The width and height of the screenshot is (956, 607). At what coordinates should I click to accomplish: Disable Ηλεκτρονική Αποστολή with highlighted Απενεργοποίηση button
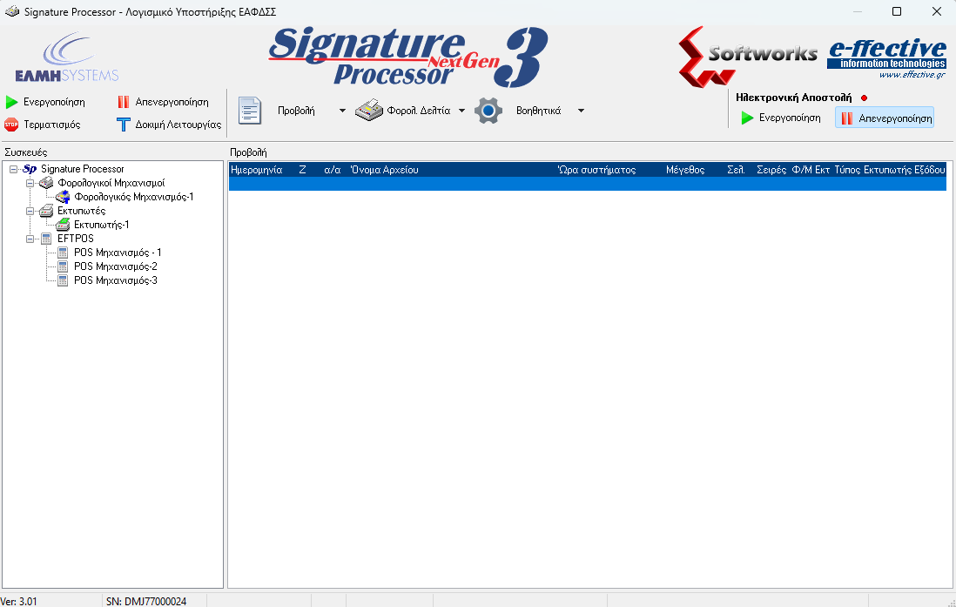pyautogui.click(x=885, y=118)
